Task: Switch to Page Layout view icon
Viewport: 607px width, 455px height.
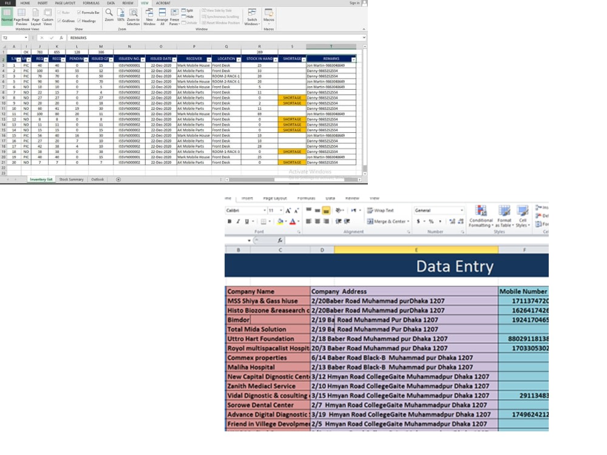Action: tap(36, 16)
